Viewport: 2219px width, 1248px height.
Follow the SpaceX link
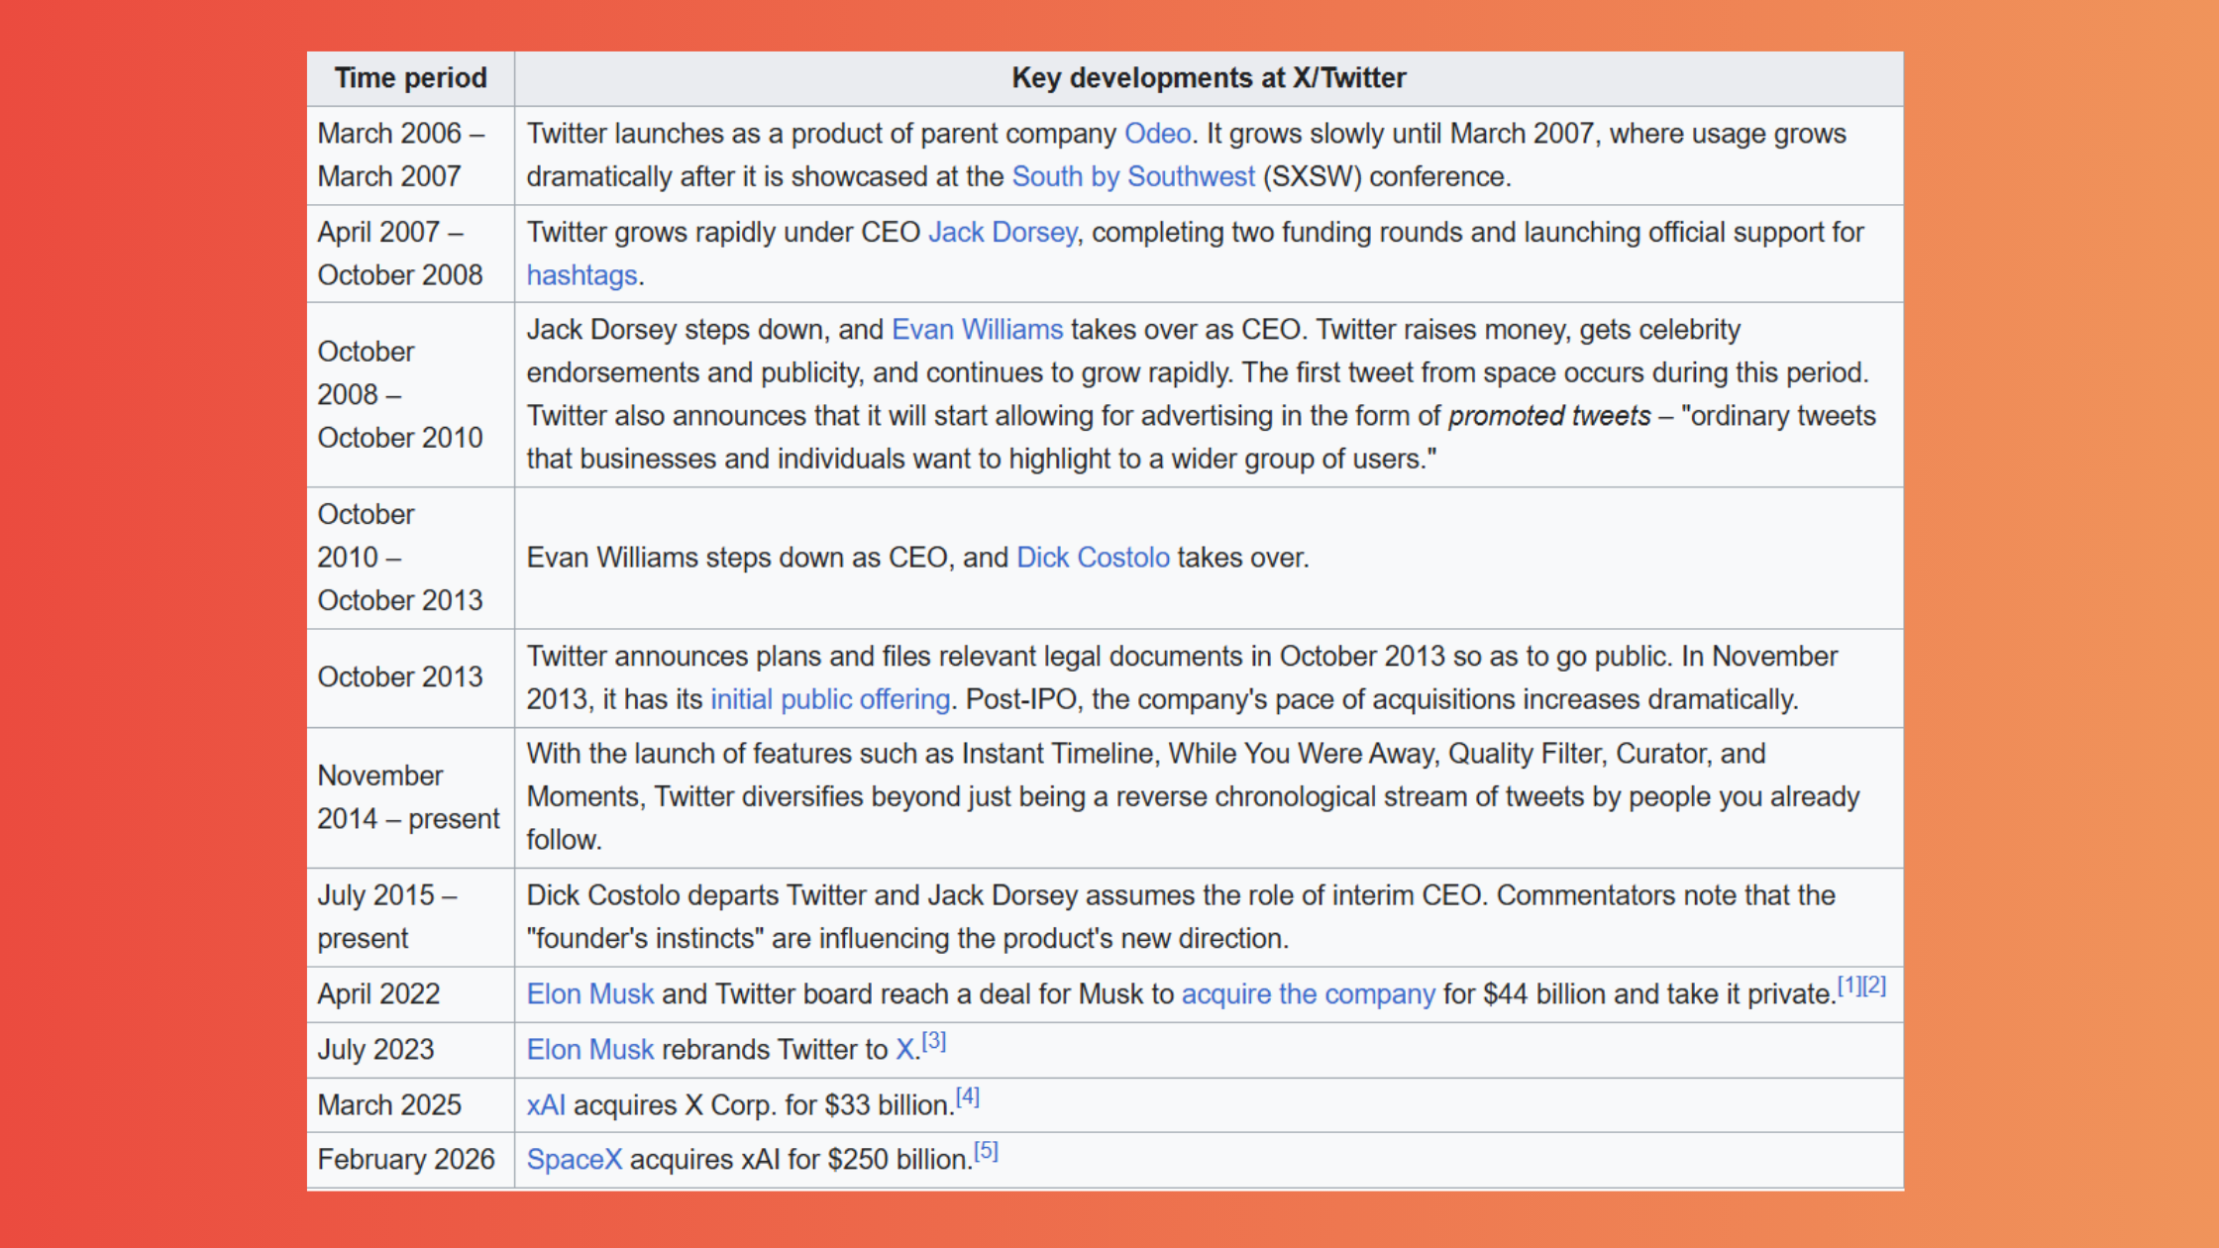click(574, 1160)
